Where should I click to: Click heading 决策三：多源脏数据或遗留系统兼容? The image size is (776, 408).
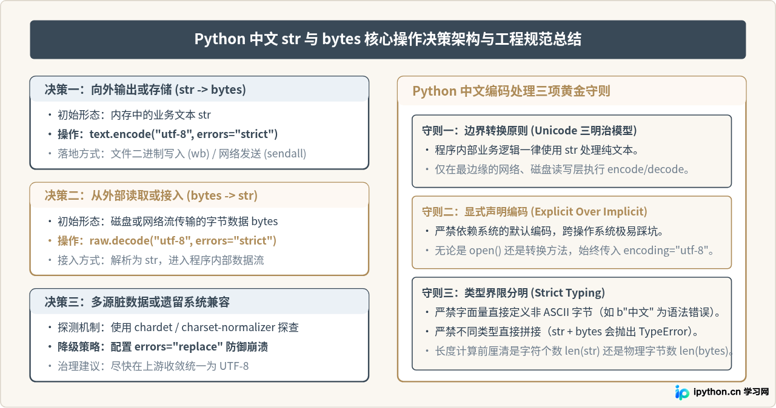(137, 301)
